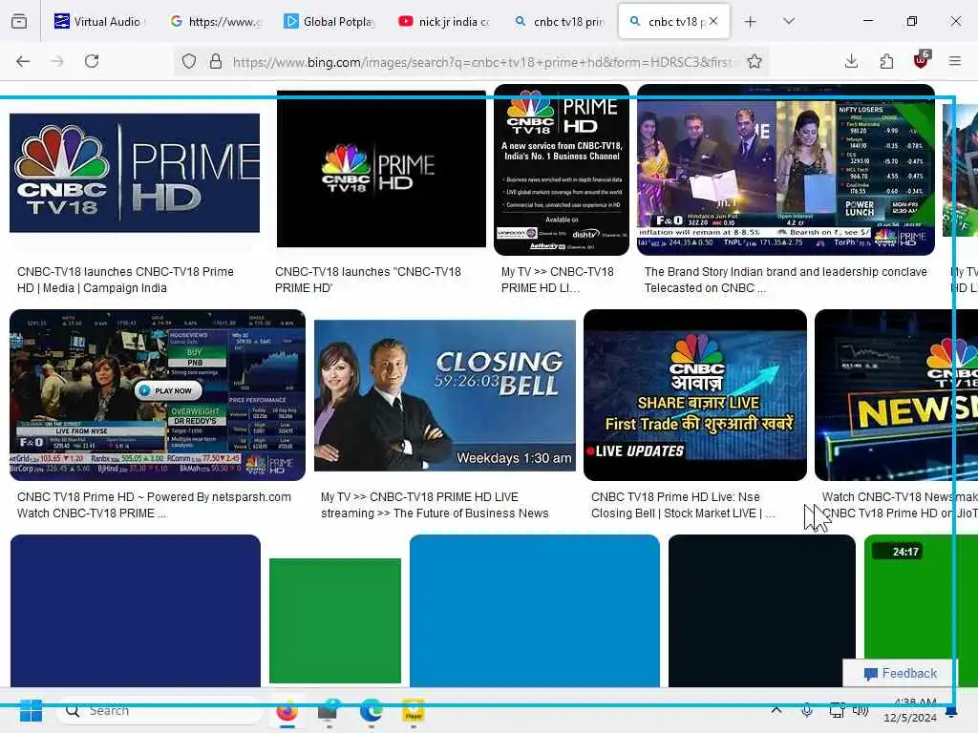Open the black placeholder image
978x733 pixels.
click(761, 611)
